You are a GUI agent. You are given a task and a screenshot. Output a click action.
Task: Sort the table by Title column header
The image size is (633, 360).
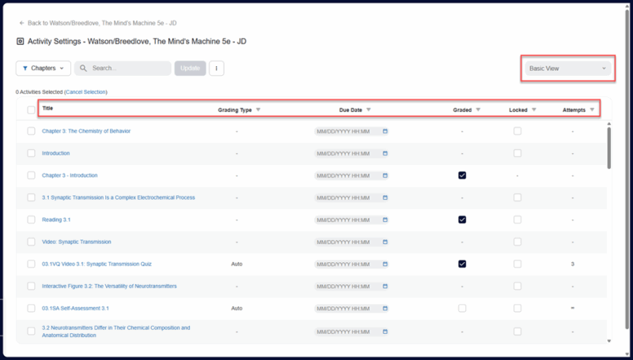coord(48,108)
